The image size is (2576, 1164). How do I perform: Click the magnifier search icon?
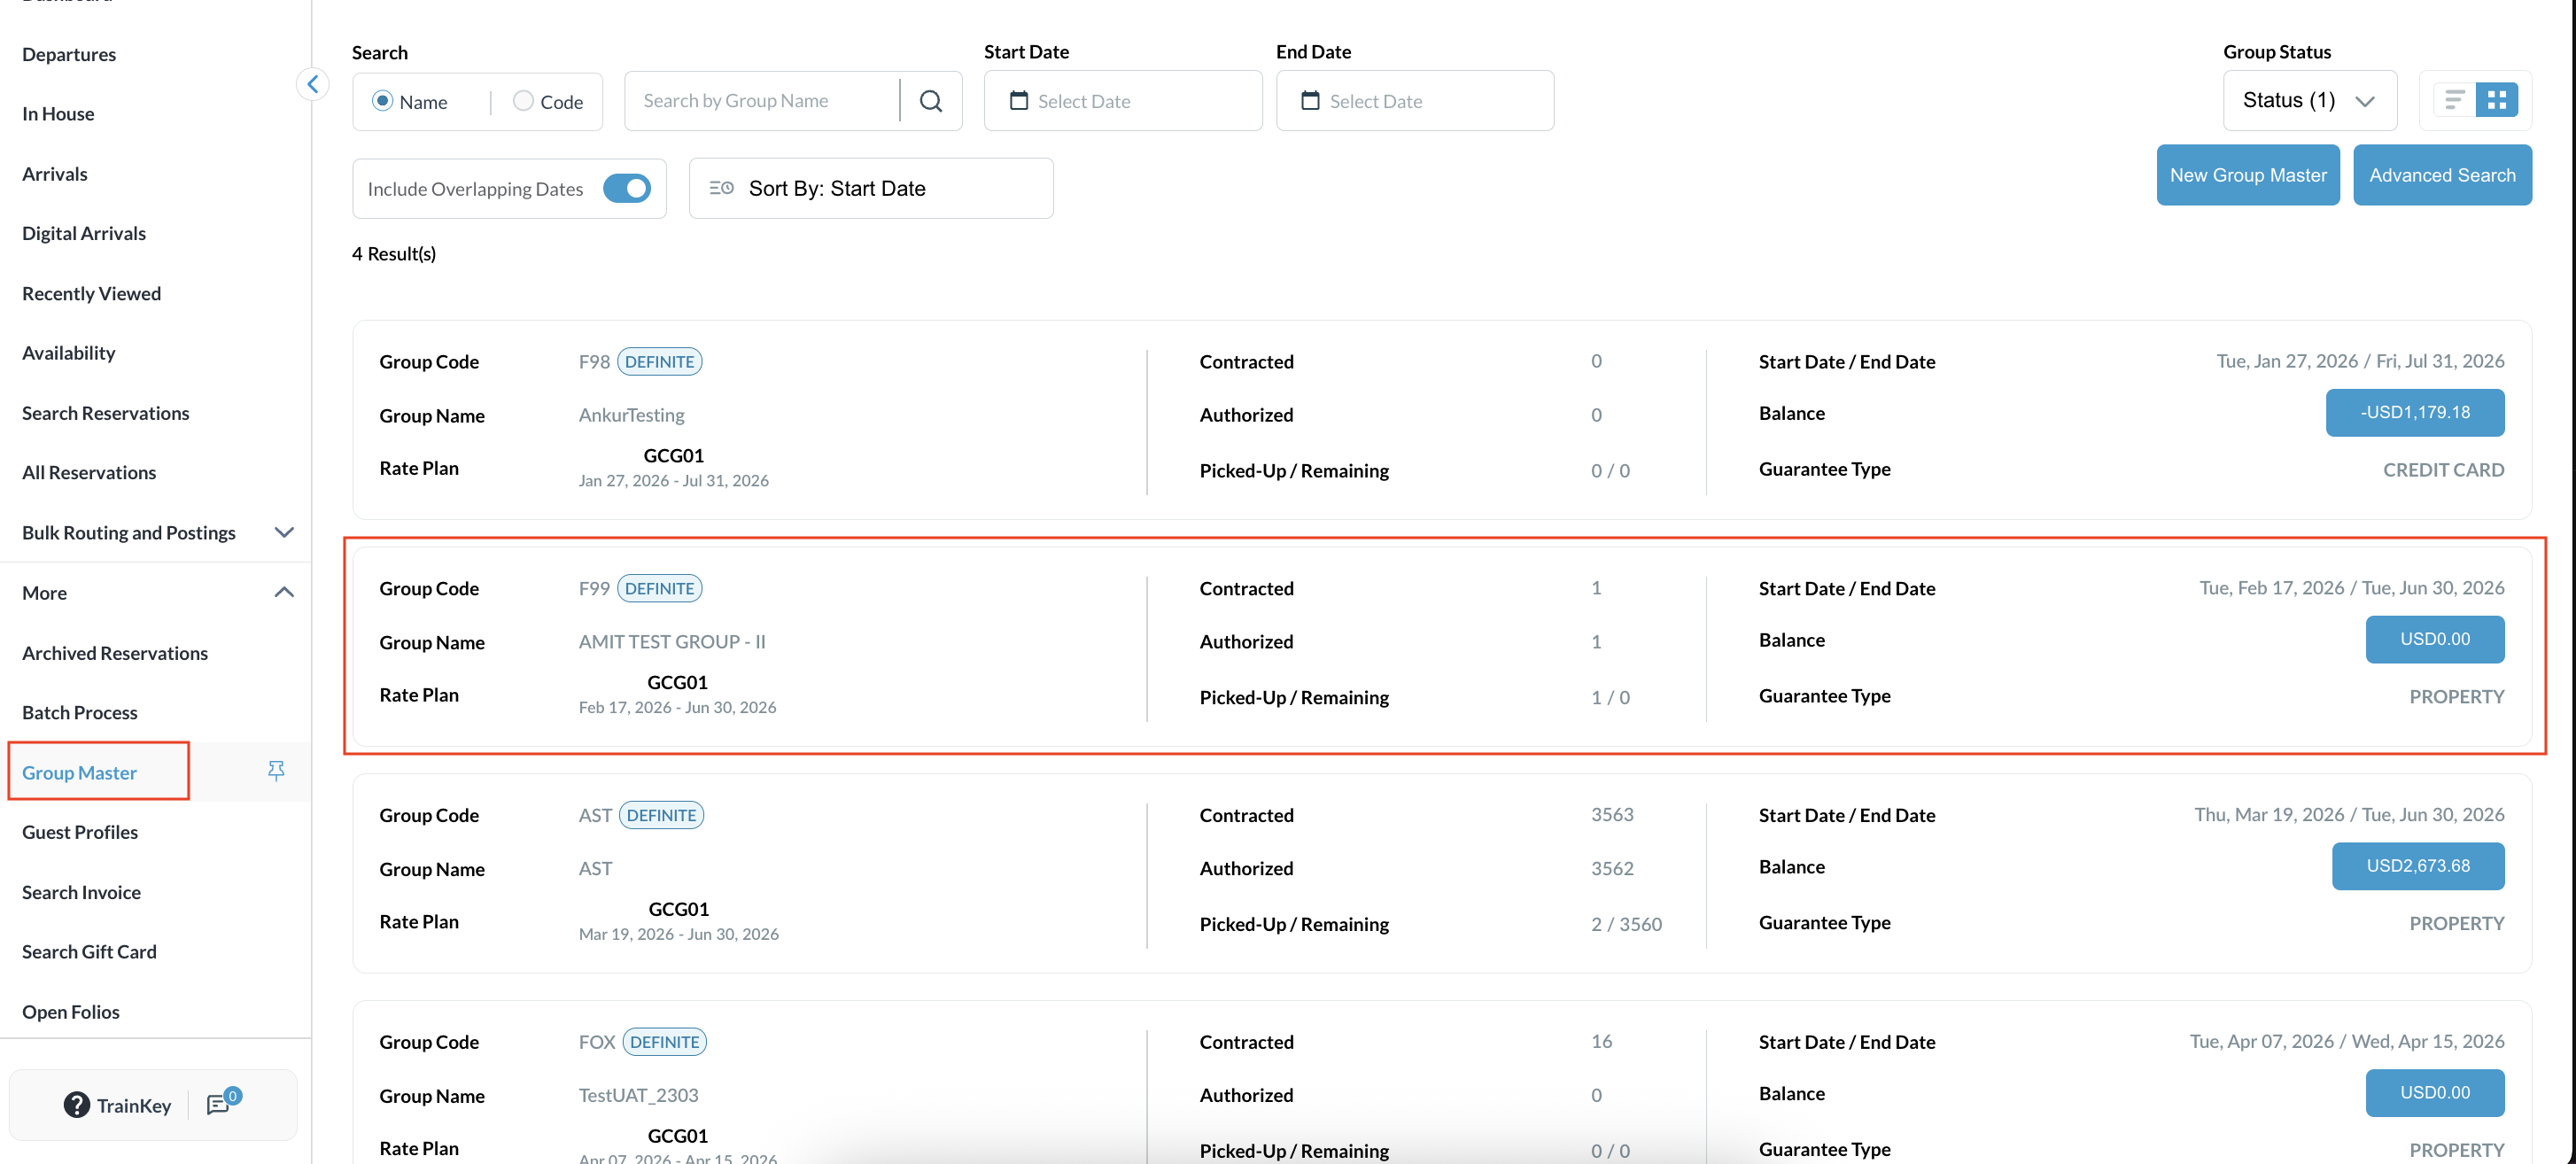click(x=931, y=101)
